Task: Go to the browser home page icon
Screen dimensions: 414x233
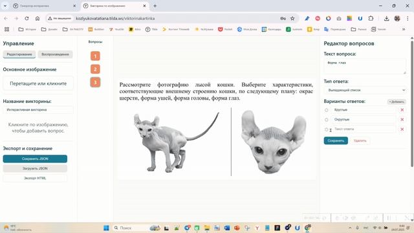Action: click(38, 19)
